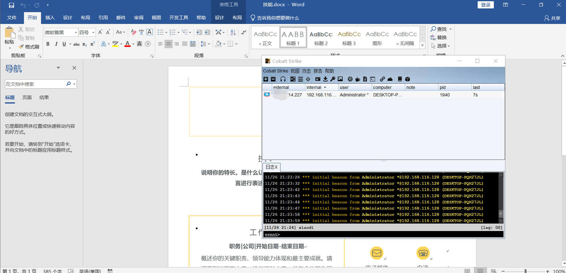Open the 视图 menu in Cobalt Strike
The height and width of the screenshot is (273, 566).
click(x=295, y=71)
